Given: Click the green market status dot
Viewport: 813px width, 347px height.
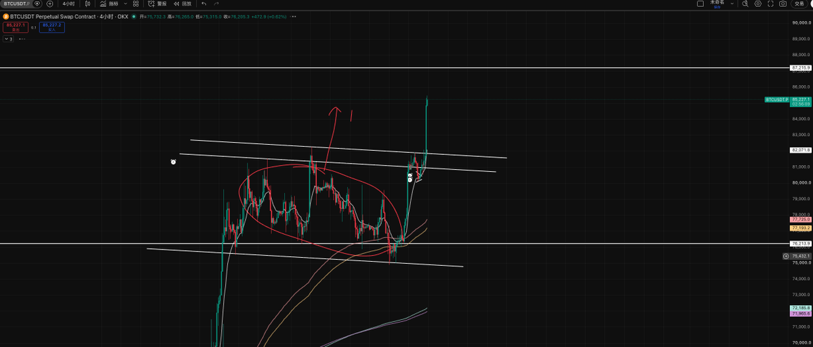Looking at the screenshot, I should click(134, 16).
